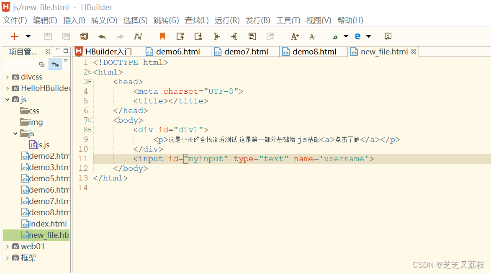Viewport: 491px width, 273px height.
Task: Open the 插入(I) menu
Action: 74,21
